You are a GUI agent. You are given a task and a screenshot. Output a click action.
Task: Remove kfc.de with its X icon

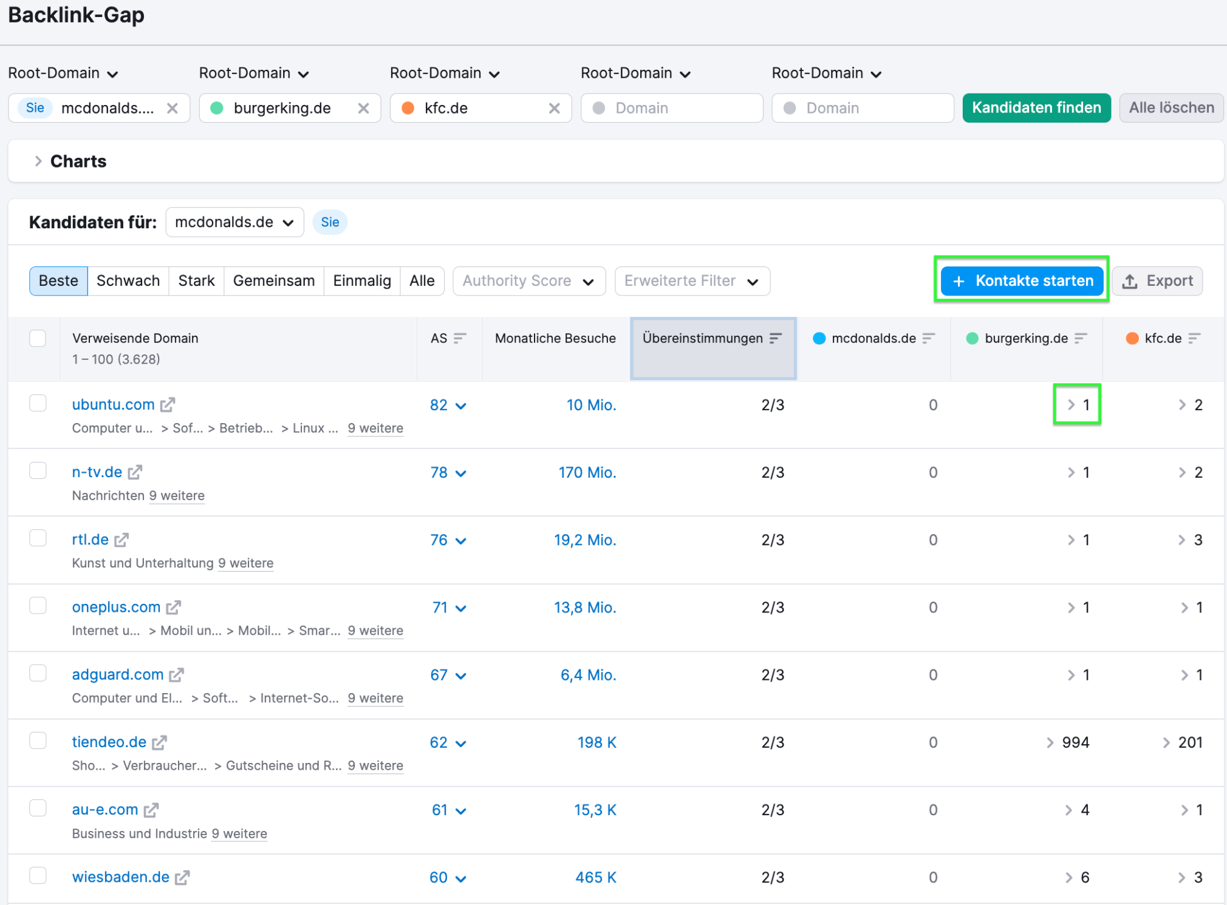pyautogui.click(x=554, y=108)
